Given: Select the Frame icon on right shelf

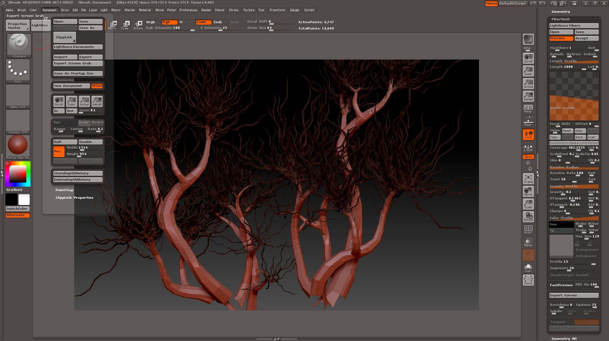Looking at the screenshot, I should [528, 178].
